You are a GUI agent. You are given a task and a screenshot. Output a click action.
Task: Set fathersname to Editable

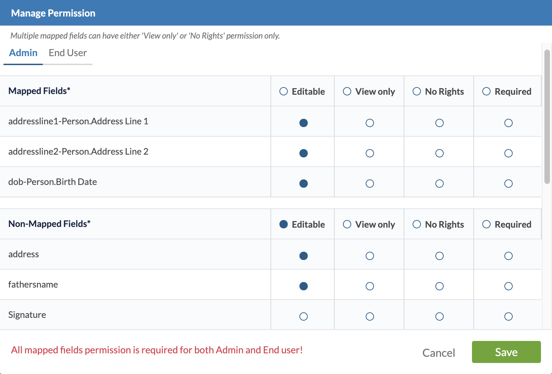304,286
